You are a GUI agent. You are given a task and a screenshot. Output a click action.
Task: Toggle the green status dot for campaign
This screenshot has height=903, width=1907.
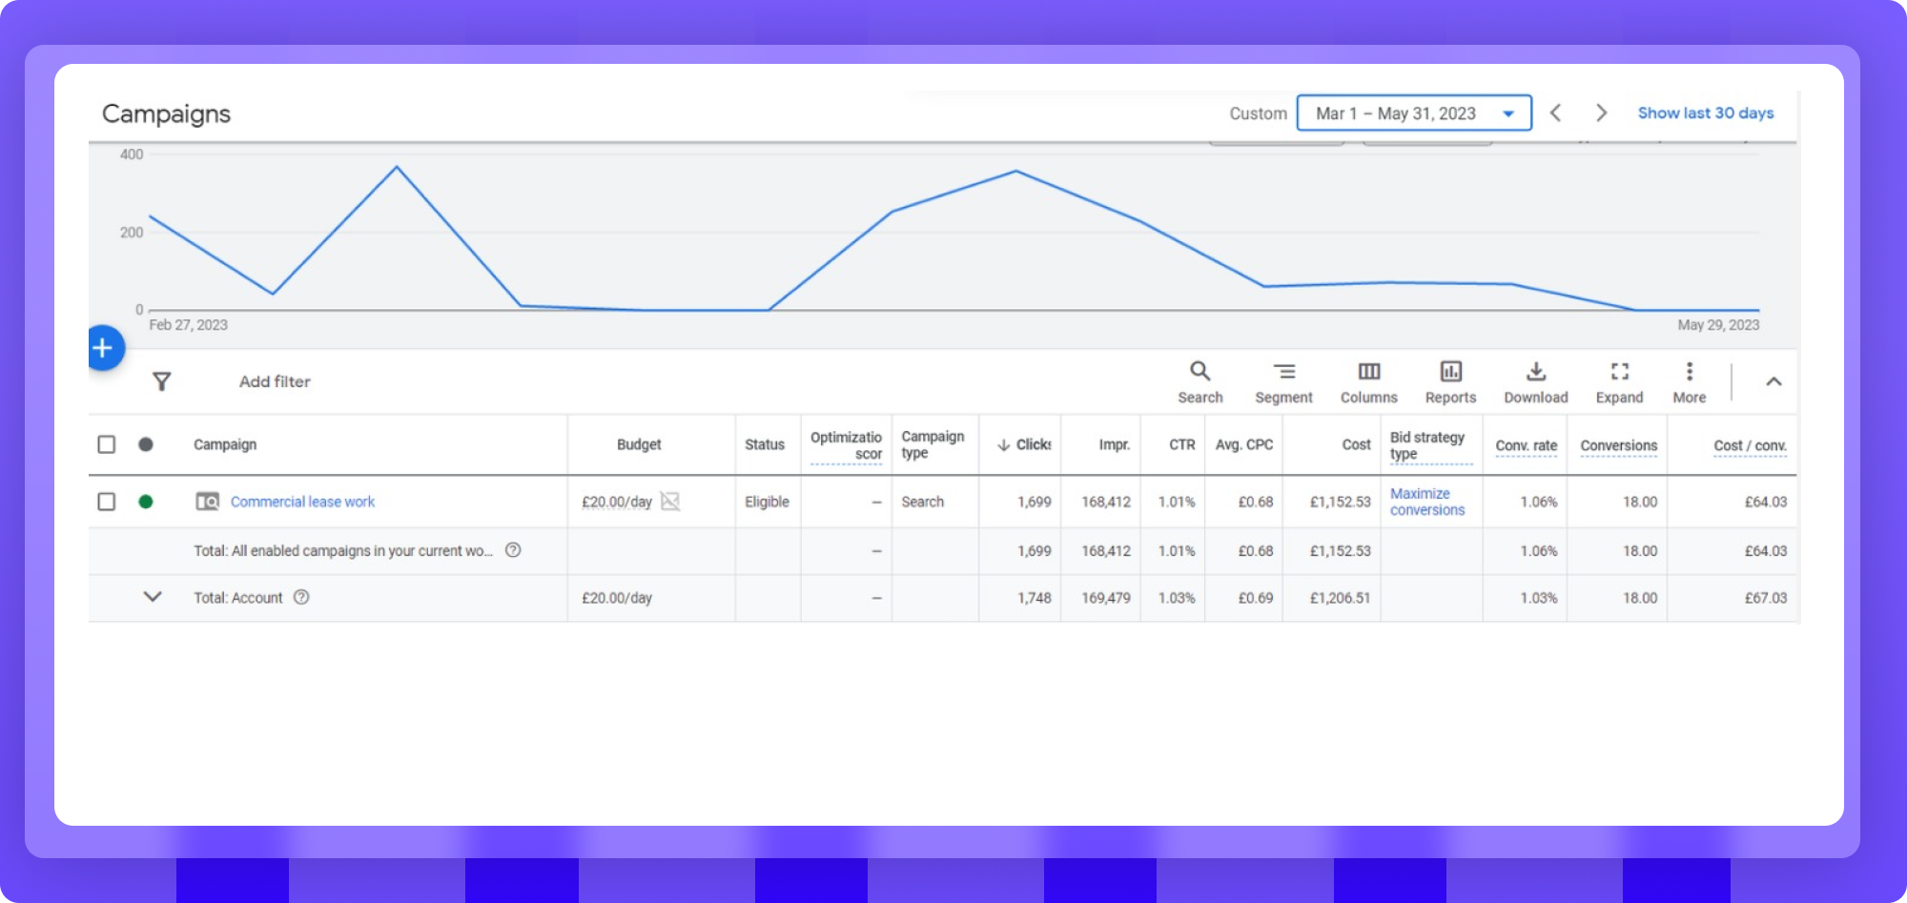coord(146,502)
